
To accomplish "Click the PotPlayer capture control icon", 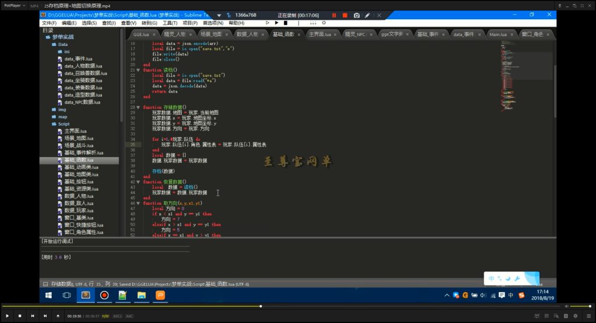I will [x=566, y=316].
